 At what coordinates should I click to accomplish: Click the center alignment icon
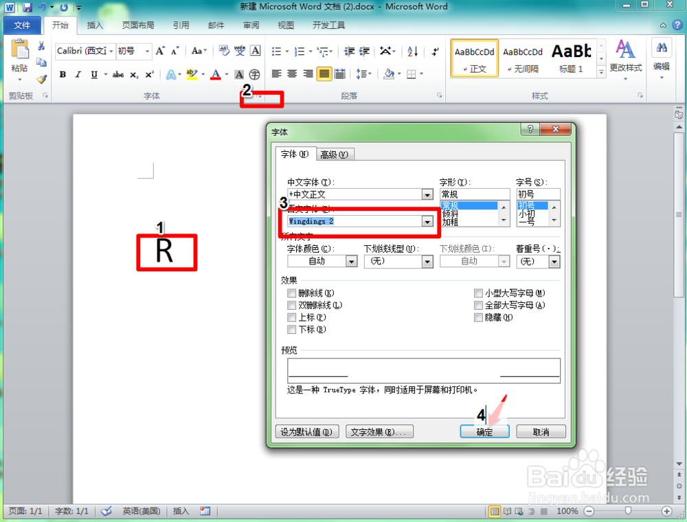point(291,73)
